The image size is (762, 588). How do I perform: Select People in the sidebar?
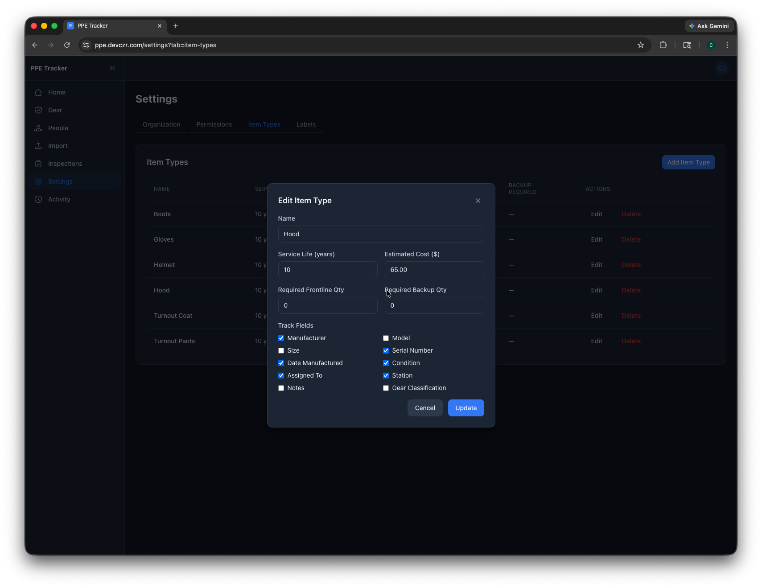[x=58, y=128]
